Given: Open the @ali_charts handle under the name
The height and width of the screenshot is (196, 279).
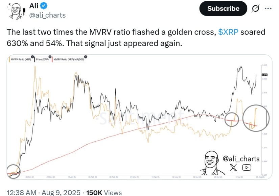Looking at the screenshot, I should pos(47,15).
